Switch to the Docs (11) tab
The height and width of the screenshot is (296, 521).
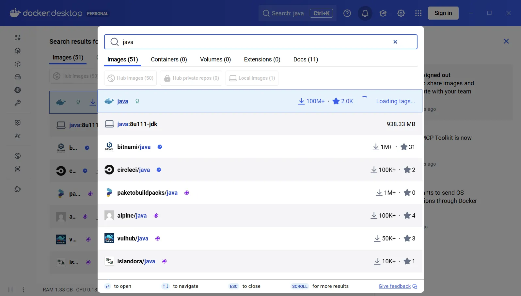point(306,59)
